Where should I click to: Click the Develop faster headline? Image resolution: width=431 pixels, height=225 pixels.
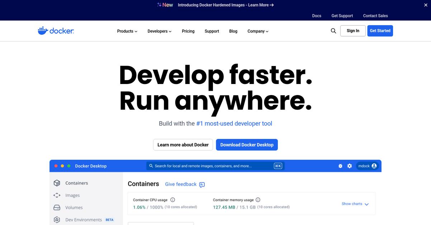(x=215, y=75)
